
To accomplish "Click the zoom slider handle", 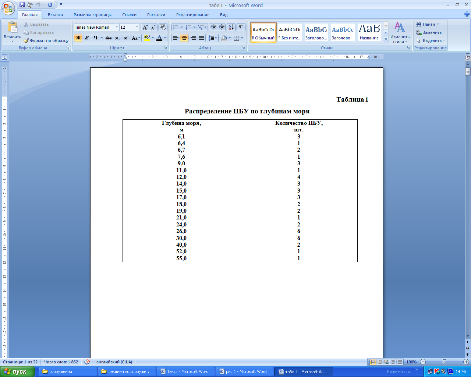I will 444,362.
